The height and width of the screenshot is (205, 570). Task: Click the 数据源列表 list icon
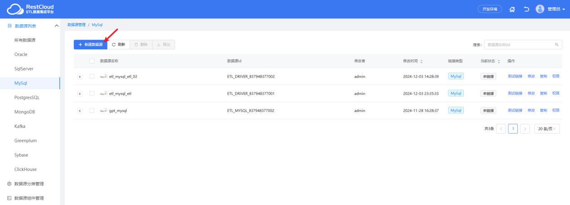9,26
